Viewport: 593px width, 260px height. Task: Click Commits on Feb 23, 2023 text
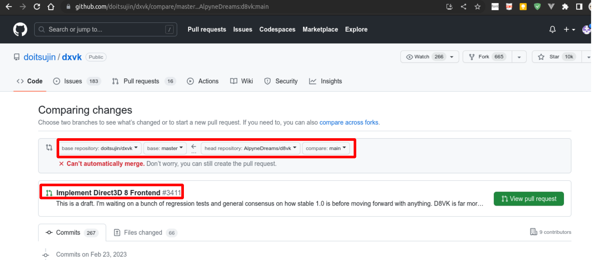point(92,254)
